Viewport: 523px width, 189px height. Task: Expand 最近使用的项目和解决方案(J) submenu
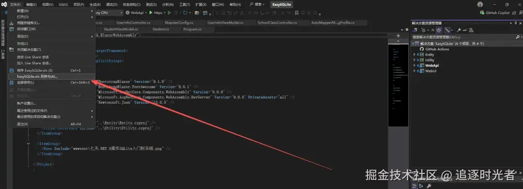(x=51, y=117)
